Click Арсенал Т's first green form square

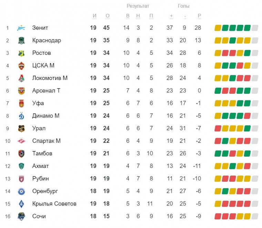218,91
